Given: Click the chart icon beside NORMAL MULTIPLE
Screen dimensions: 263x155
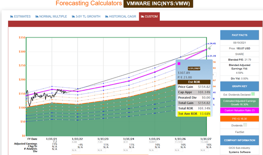Looking at the screenshot, I should click(x=37, y=16).
